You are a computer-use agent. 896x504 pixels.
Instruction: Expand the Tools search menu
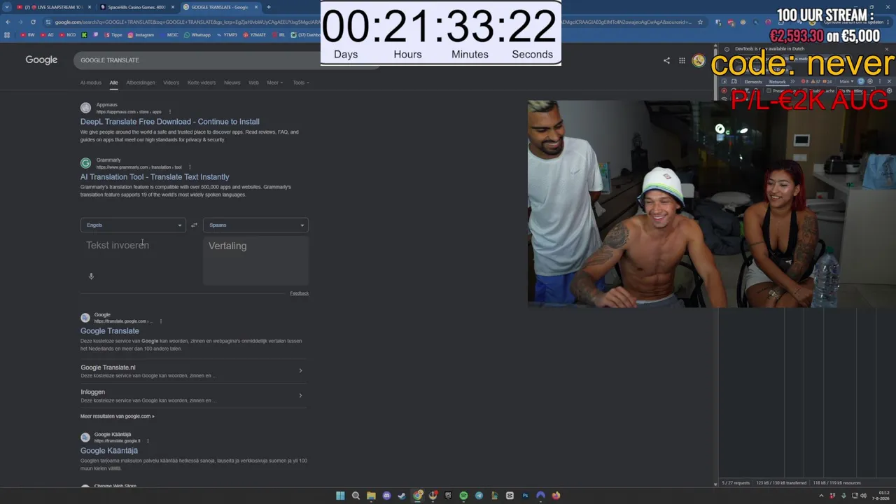tap(301, 83)
